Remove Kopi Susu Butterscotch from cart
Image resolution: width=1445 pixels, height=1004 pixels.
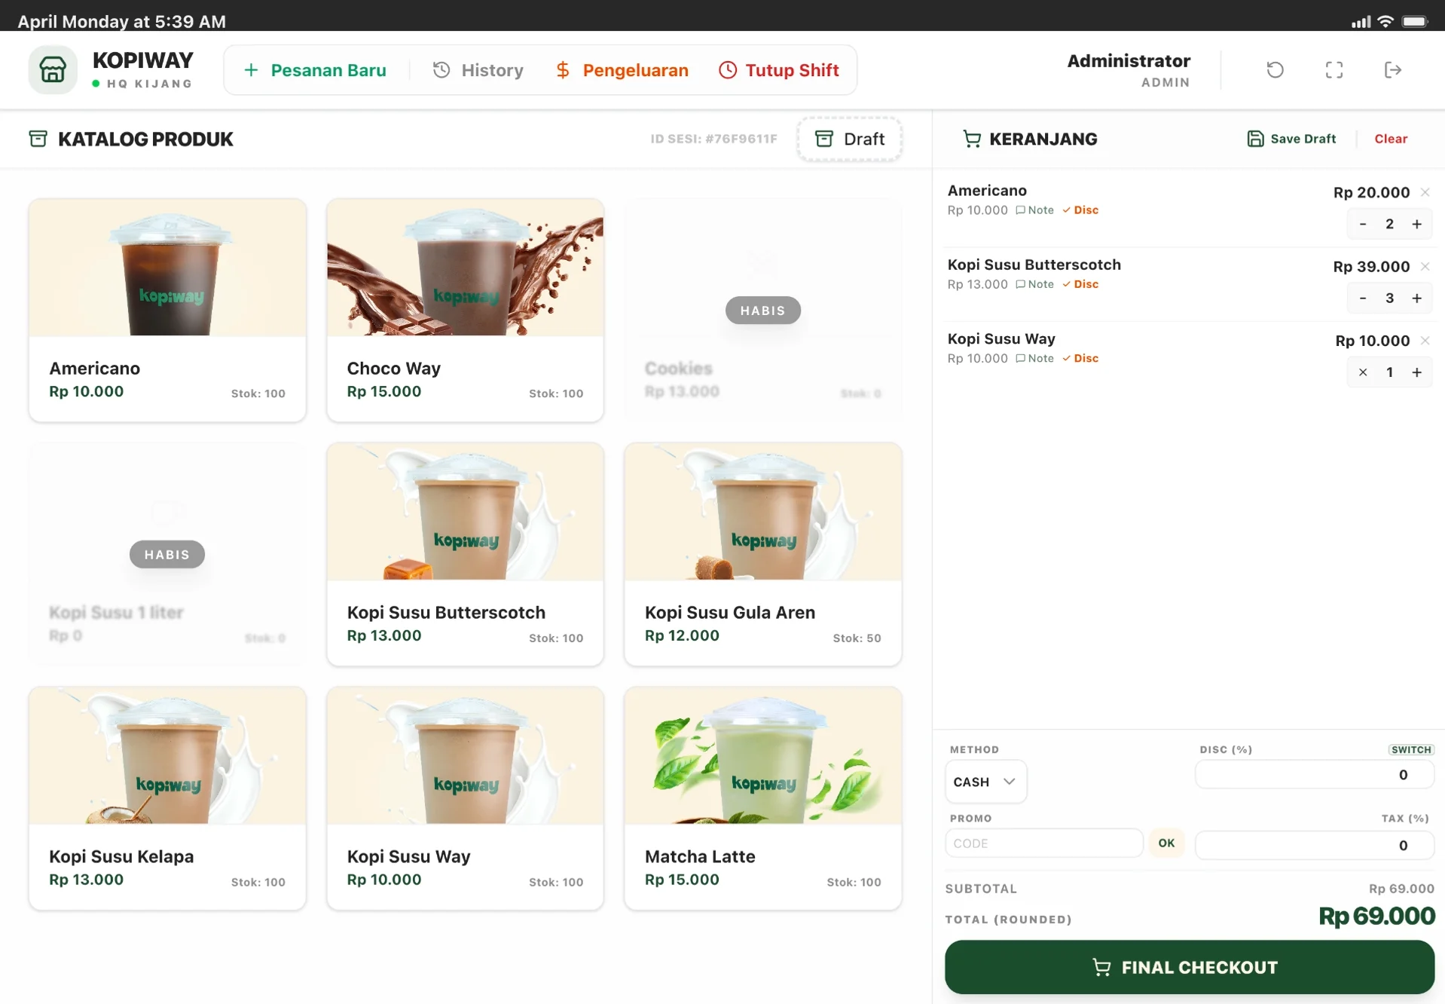pyautogui.click(x=1425, y=266)
